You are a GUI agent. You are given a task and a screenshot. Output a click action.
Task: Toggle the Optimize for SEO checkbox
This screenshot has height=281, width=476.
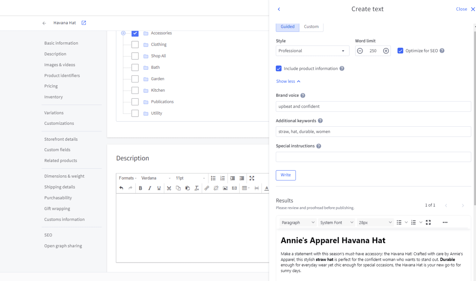(400, 51)
